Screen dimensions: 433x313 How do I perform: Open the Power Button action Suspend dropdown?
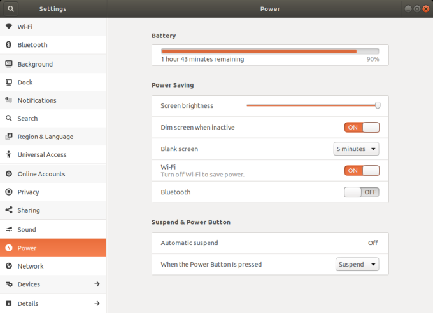coord(357,264)
